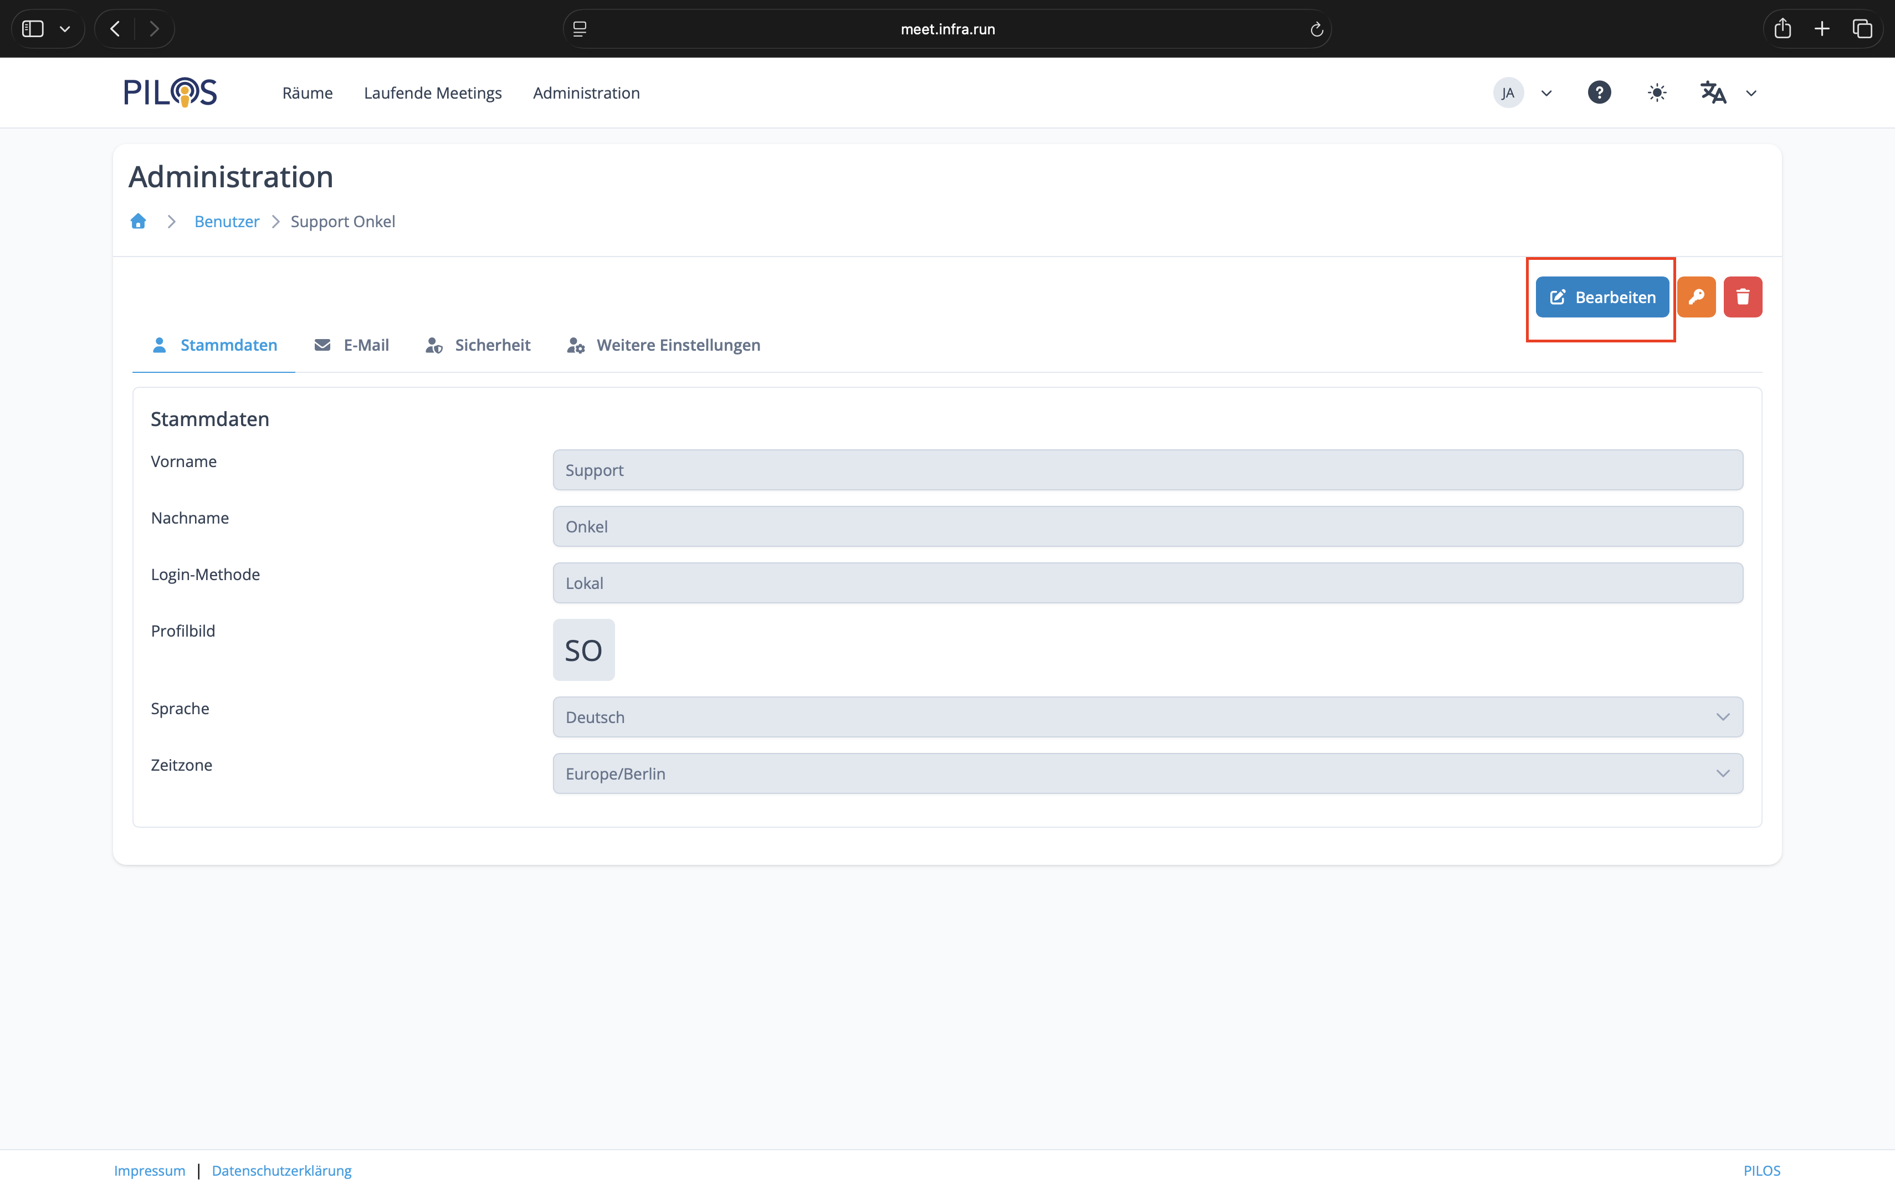Open the Zeitzone Europe/Berlin dropdown
Viewport: 1895px width, 1189px height.
(1147, 774)
